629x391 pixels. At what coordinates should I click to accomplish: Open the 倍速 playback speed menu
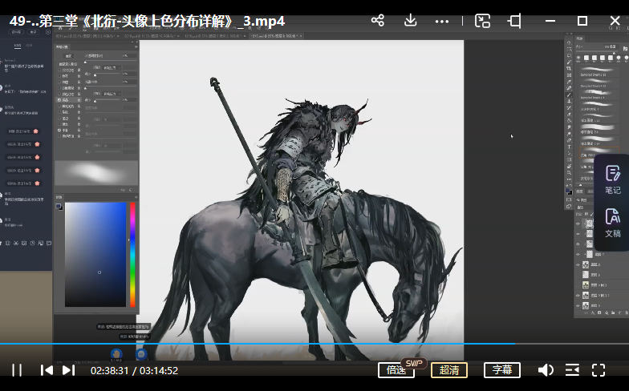[396, 370]
